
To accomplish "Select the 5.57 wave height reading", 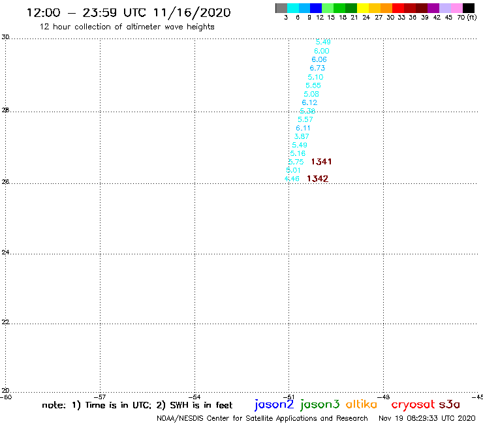I will click(x=305, y=119).
